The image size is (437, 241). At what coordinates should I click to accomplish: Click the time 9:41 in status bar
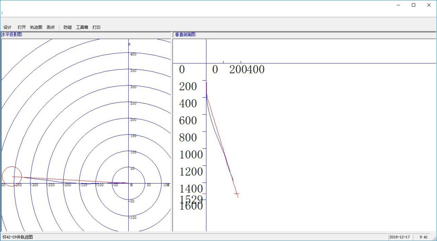point(424,237)
